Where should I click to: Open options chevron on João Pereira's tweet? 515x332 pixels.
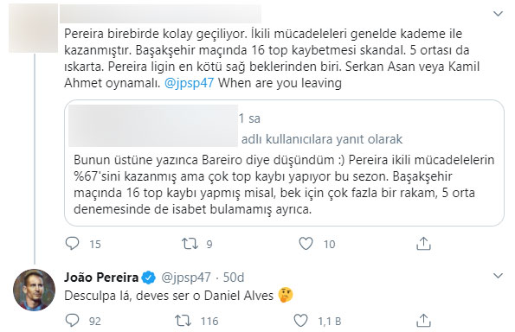(499, 276)
